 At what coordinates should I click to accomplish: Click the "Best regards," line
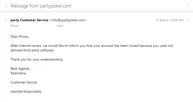(x=20, y=69)
